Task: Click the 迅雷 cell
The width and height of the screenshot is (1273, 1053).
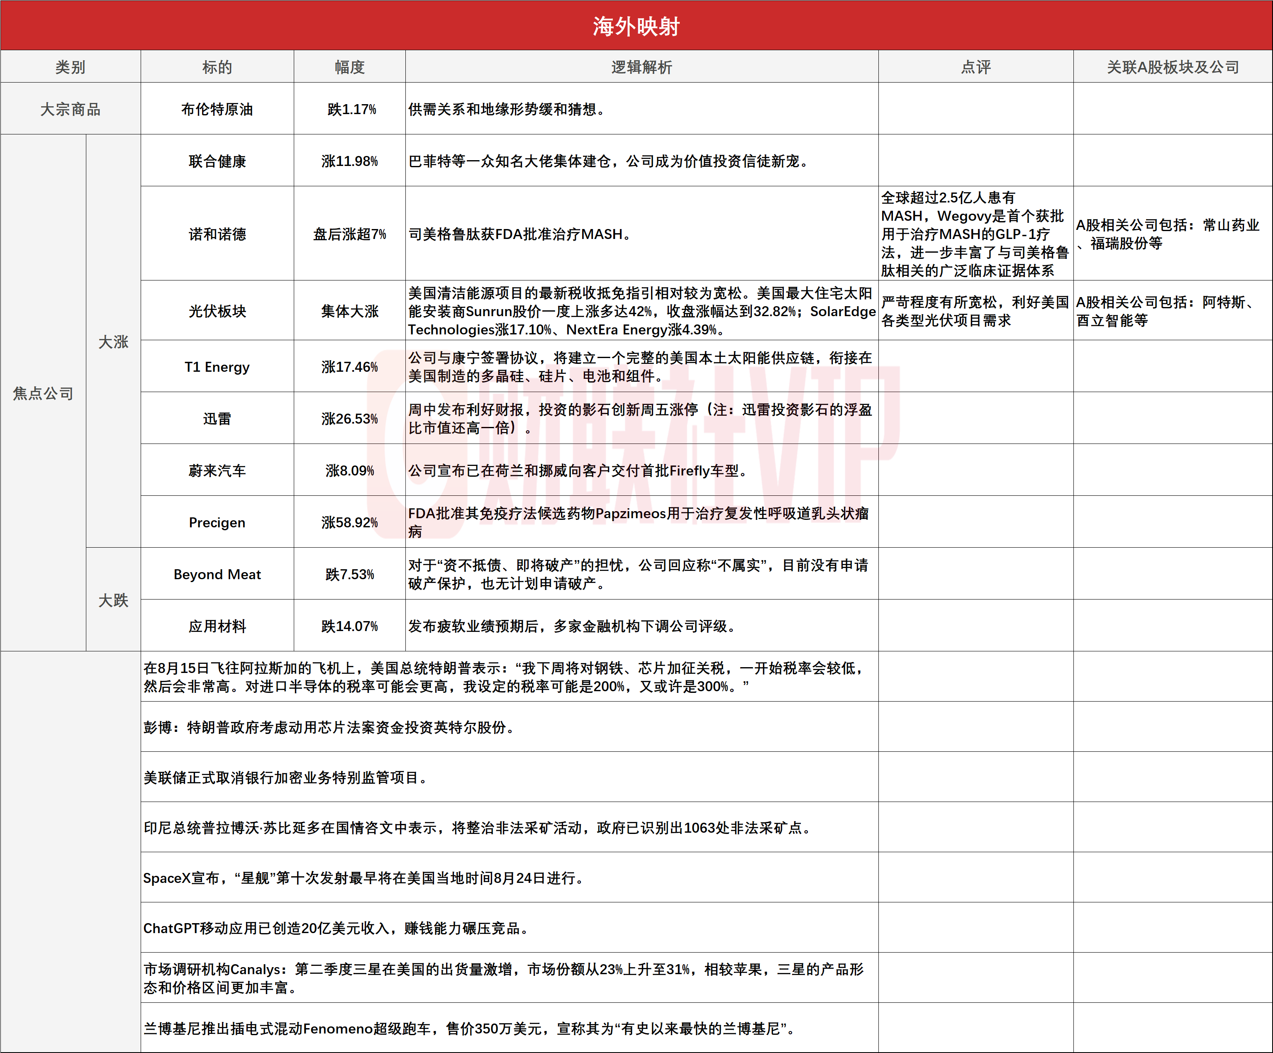Action: (217, 418)
